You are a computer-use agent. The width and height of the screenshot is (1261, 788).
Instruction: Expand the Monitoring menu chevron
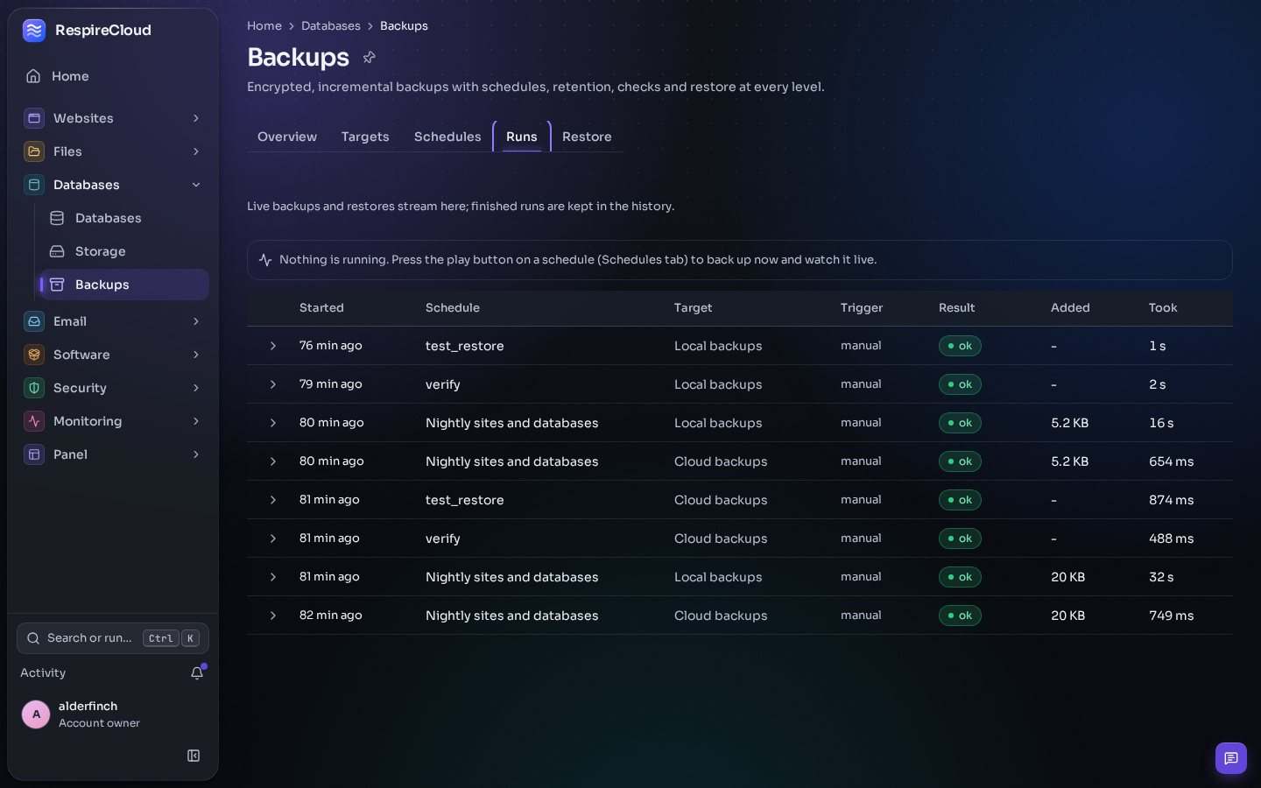point(196,421)
